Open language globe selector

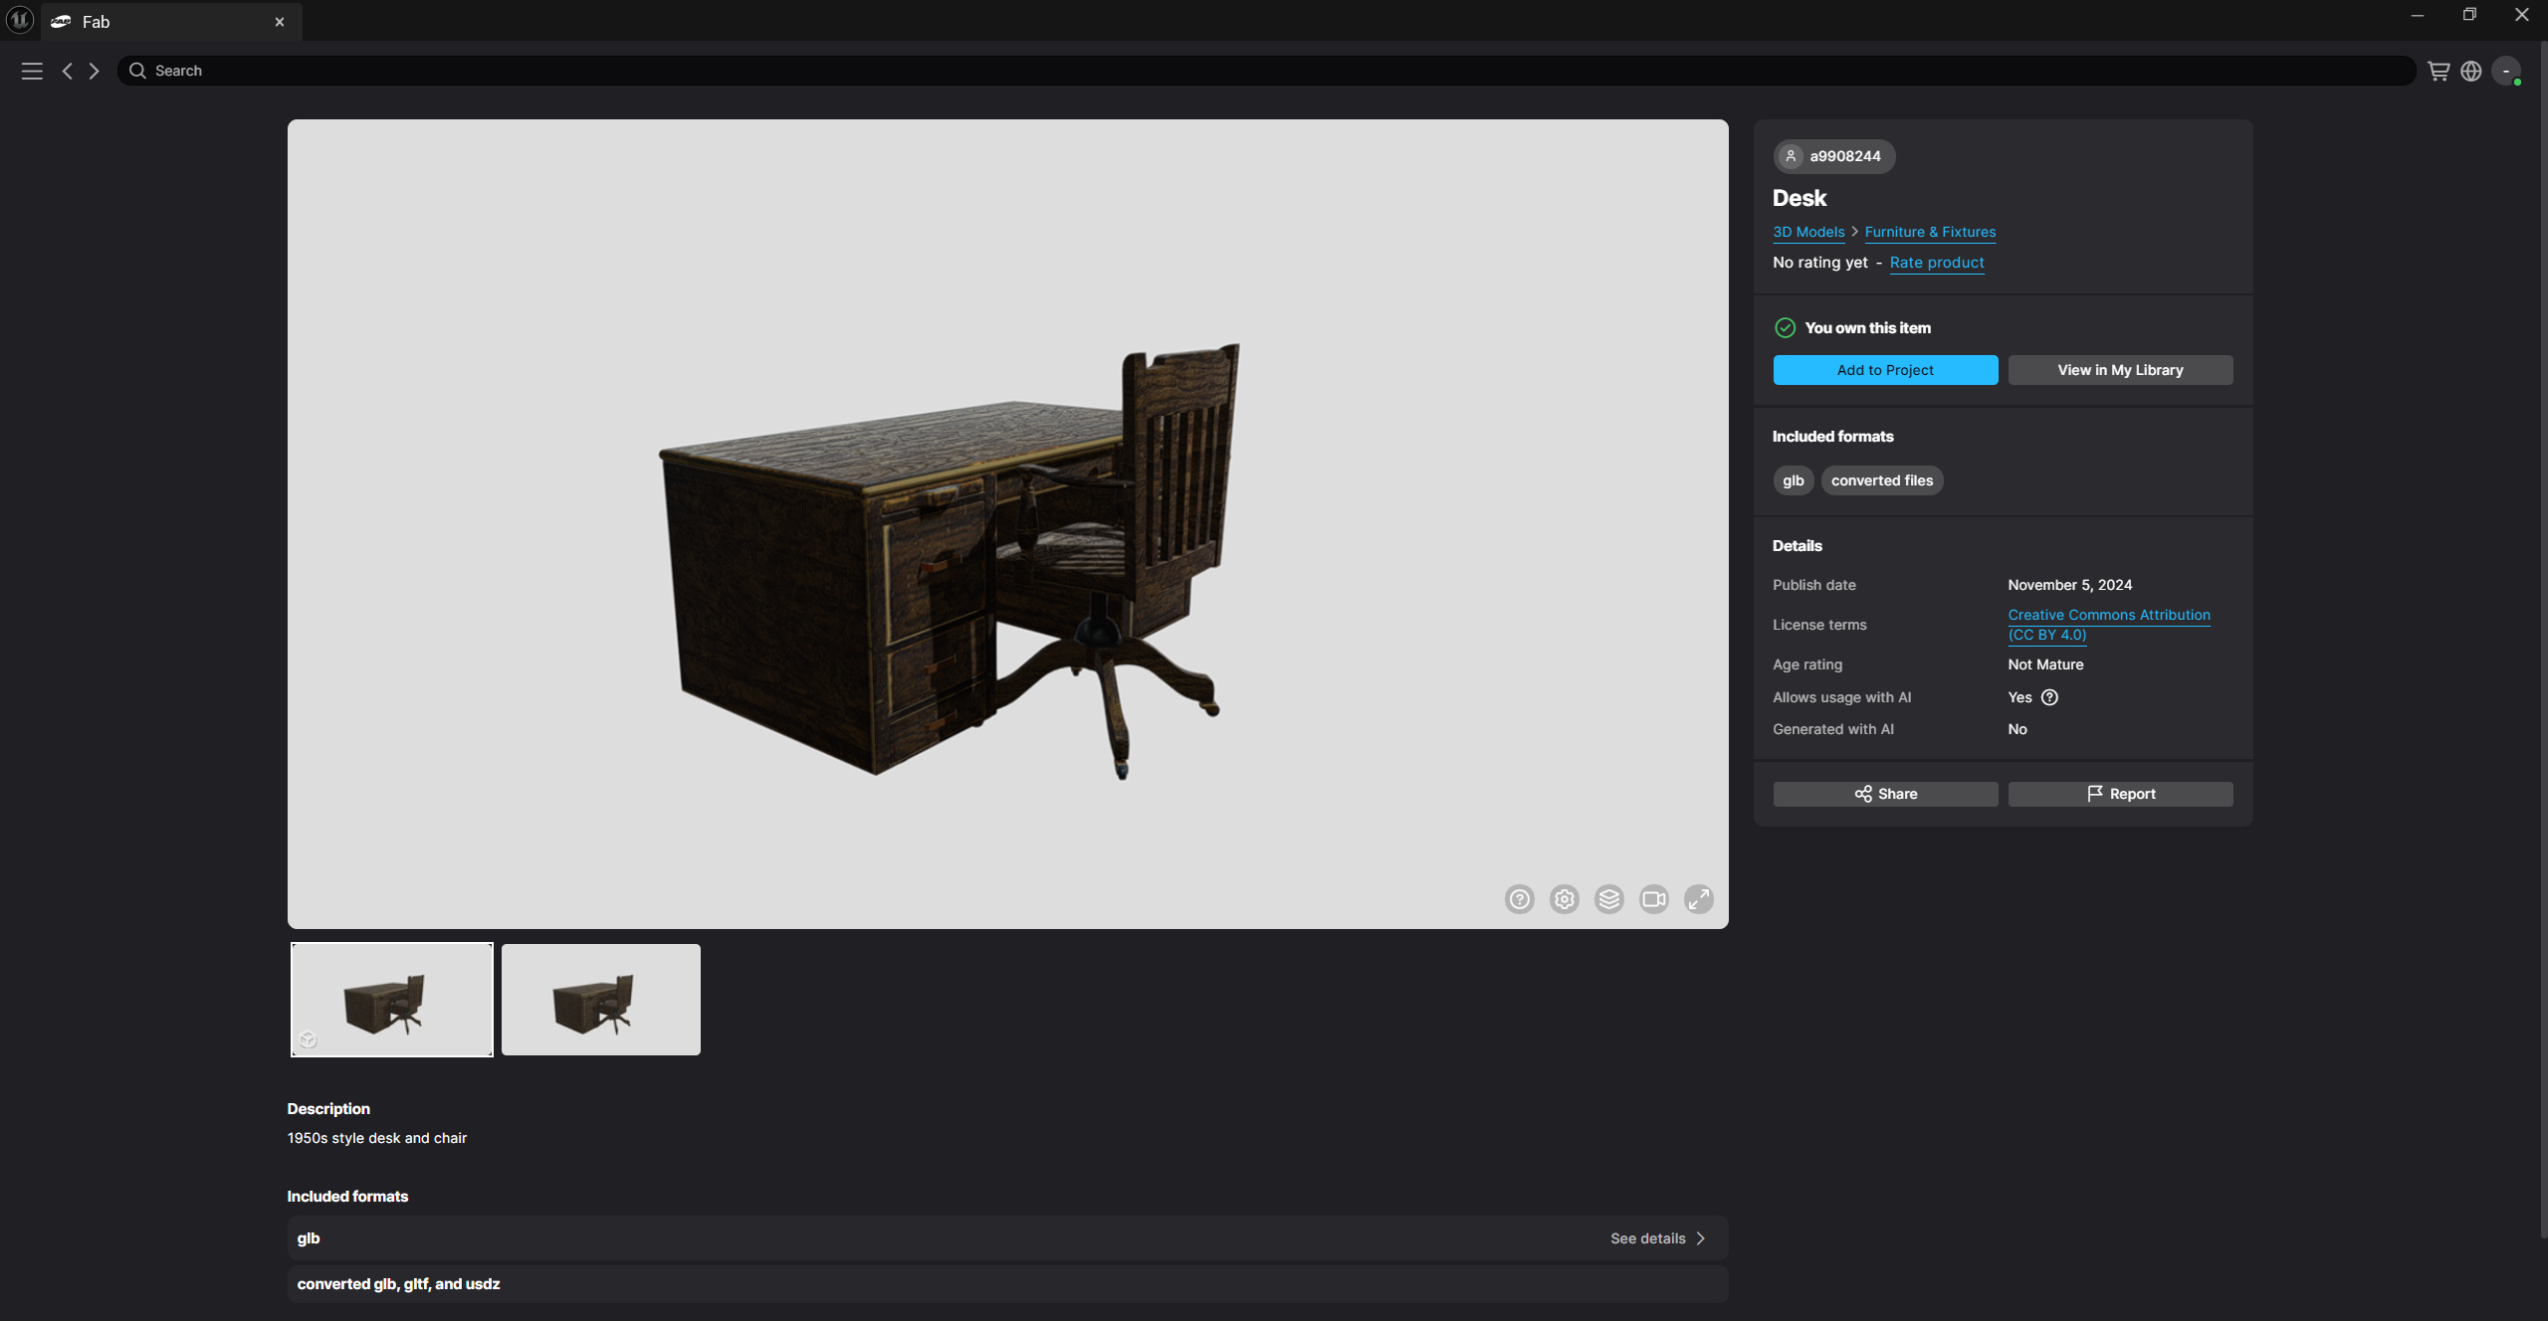(x=2470, y=71)
